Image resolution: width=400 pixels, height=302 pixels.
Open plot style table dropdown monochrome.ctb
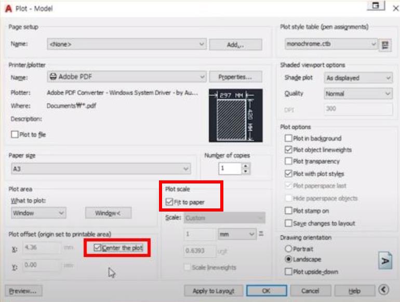[x=331, y=44]
